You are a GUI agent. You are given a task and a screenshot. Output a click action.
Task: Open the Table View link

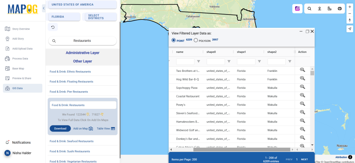(x=106, y=128)
